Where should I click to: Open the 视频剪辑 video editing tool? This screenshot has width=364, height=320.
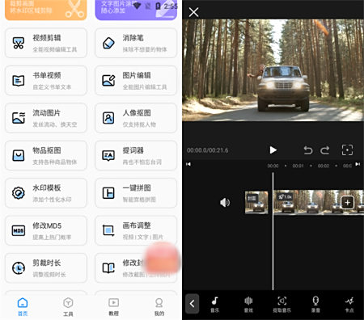click(46, 43)
